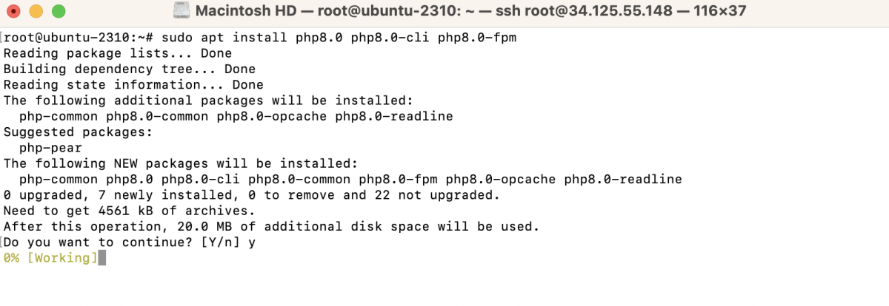This screenshot has width=889, height=306.
Task: Click the 'Reading package lists... Done' line
Action: tap(118, 53)
